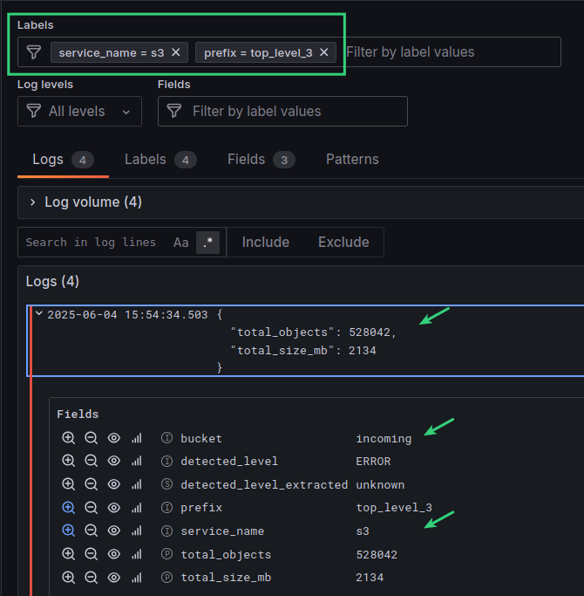
Task: Filter for value on total_size_mb field
Action: 68,578
